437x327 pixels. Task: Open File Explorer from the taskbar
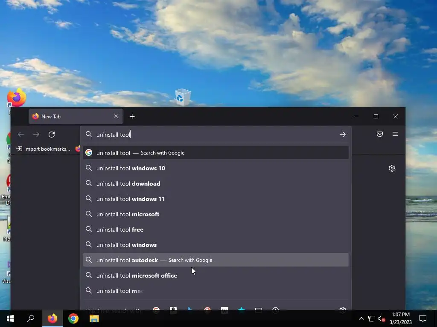pos(94,318)
